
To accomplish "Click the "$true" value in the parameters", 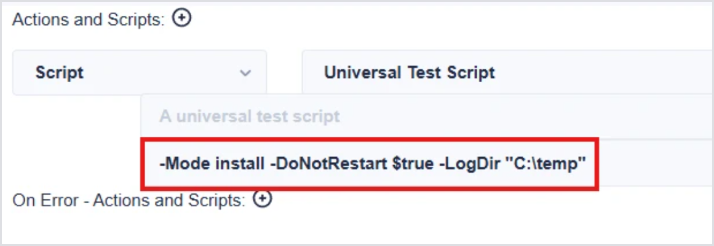I will [409, 164].
